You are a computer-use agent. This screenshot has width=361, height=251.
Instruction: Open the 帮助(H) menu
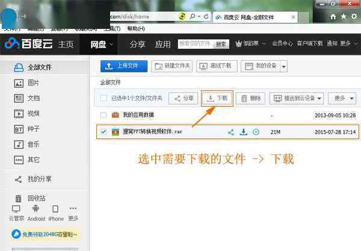pos(136,28)
